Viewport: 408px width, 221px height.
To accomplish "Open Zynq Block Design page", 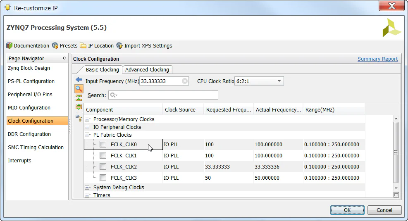I will pos(29,68).
